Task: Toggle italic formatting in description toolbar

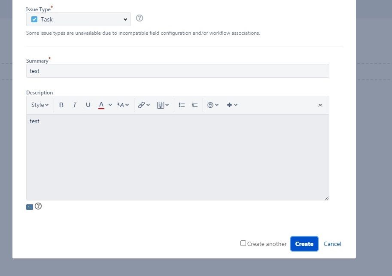Action: [x=75, y=105]
